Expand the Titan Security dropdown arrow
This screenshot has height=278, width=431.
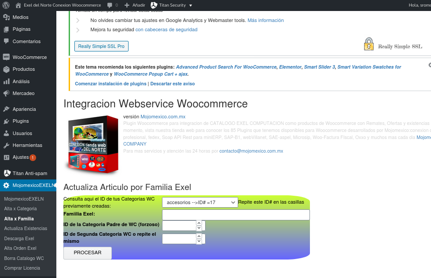(191, 5)
